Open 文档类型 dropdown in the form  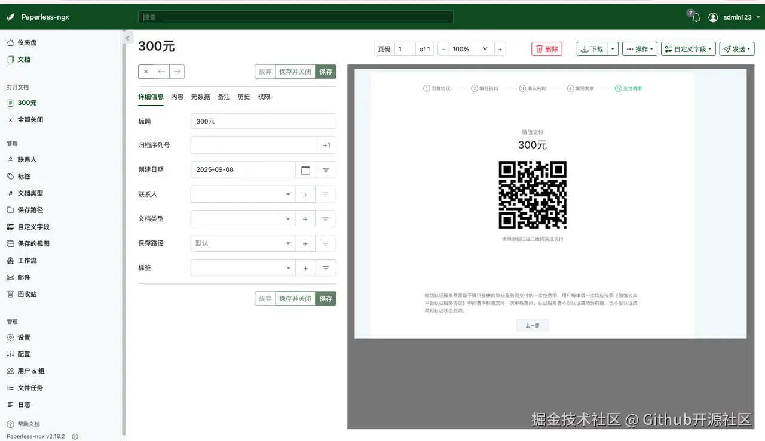(x=243, y=219)
